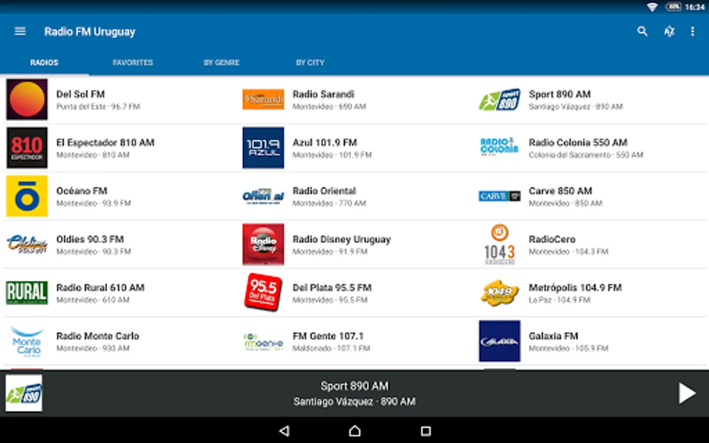
Task: Tap the Radio Disney red logo
Action: coord(263,244)
